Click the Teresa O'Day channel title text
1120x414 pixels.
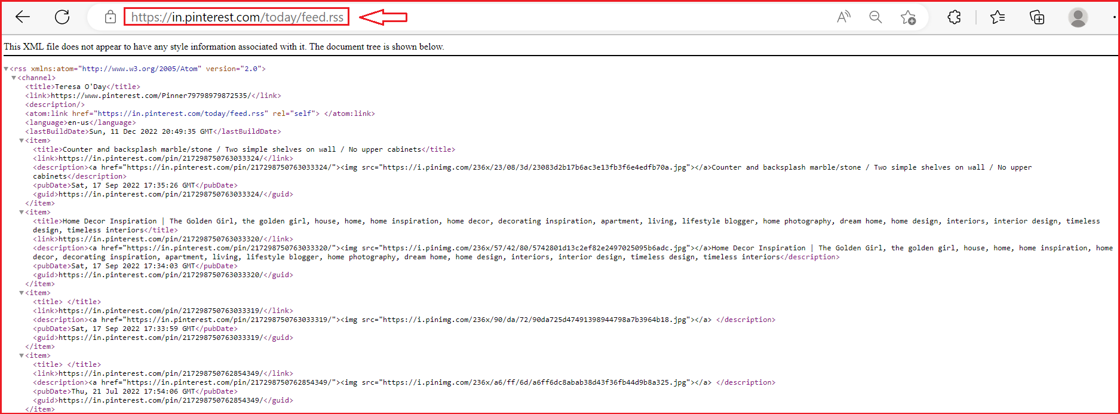81,87
